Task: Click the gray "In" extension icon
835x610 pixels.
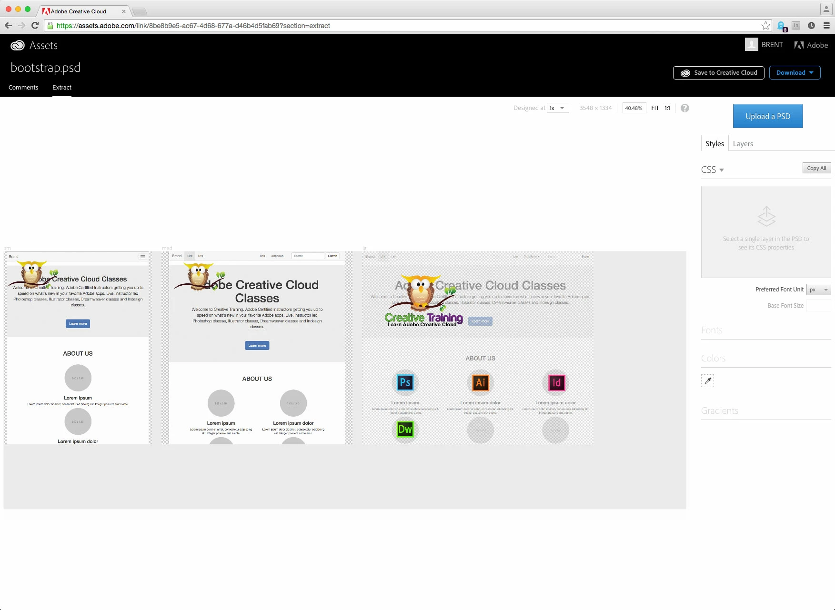Action: 796,26
